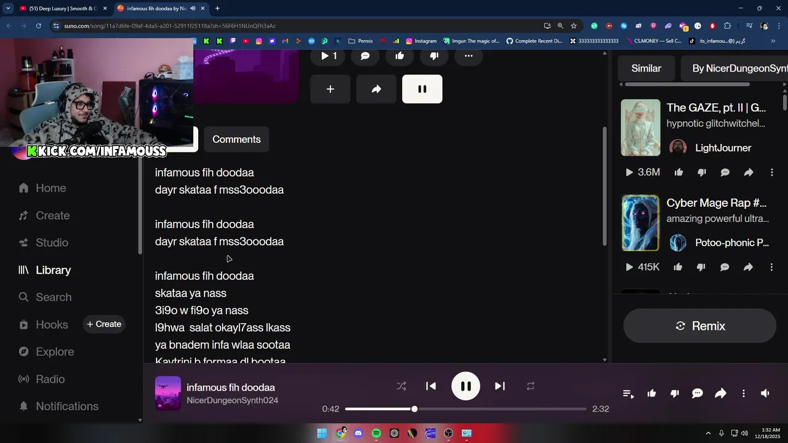
Task: Open comments for The GAZE, pt. II
Action: 725,172
